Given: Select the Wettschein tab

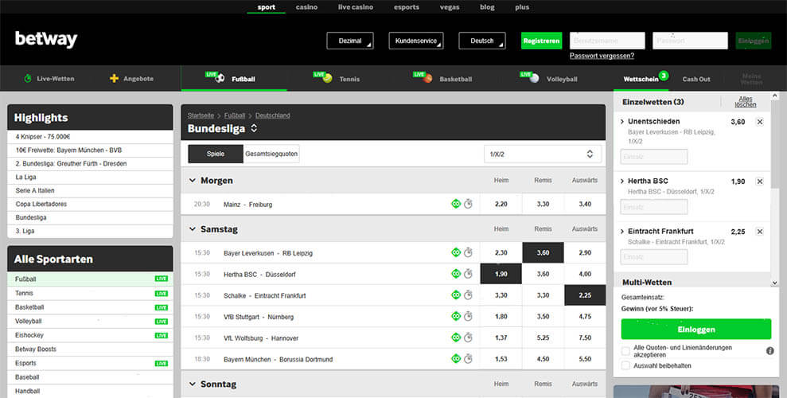Looking at the screenshot, I should pyautogui.click(x=641, y=79).
